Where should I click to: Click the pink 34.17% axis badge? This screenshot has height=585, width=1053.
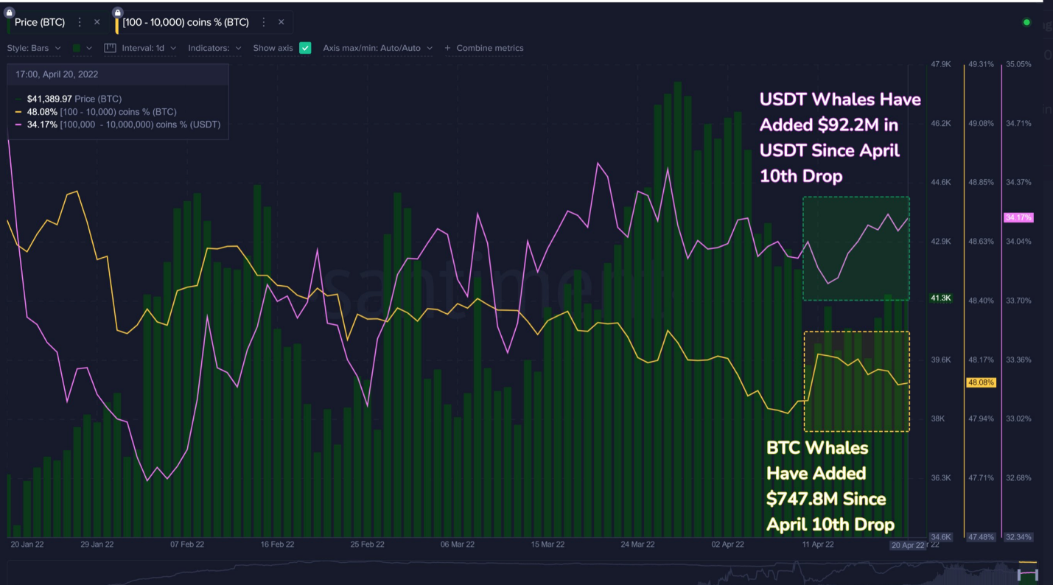tap(1018, 217)
